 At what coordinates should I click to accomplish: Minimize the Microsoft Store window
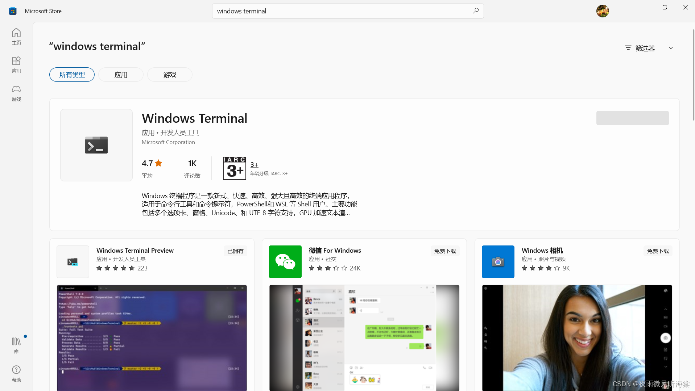pos(644,7)
